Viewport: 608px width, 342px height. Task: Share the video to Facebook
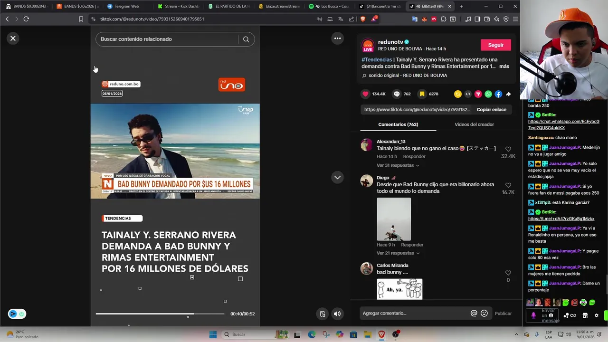pyautogui.click(x=498, y=94)
